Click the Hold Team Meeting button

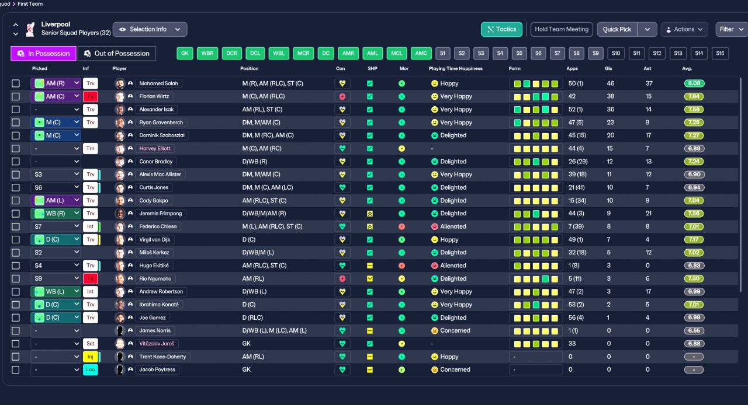pos(562,29)
